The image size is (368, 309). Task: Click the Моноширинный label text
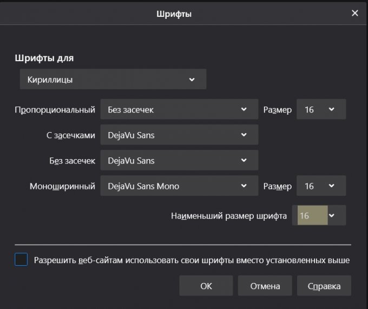62,186
